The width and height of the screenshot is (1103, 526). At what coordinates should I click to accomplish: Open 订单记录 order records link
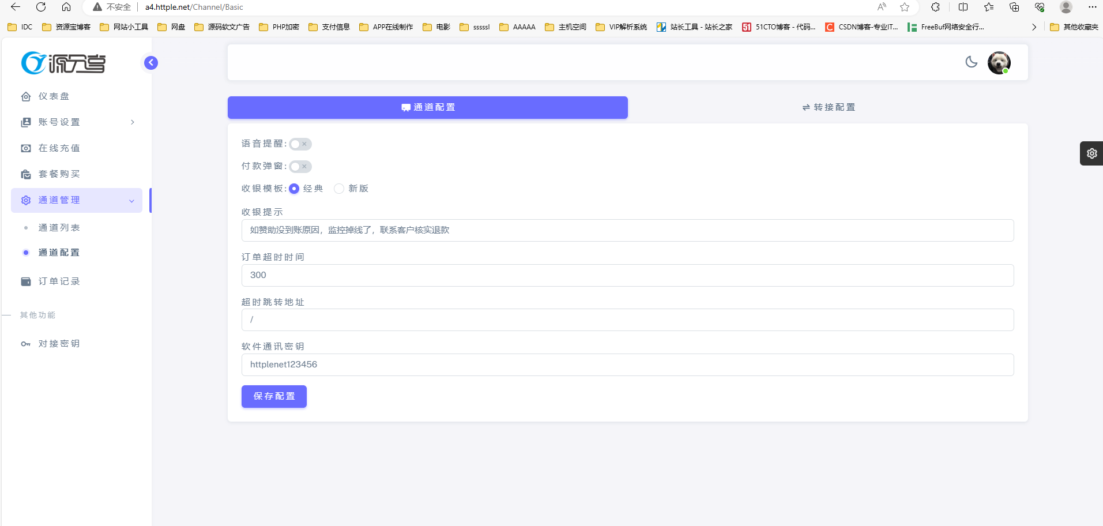coord(59,281)
